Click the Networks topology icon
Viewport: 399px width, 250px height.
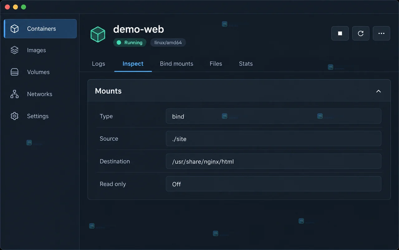(x=15, y=94)
